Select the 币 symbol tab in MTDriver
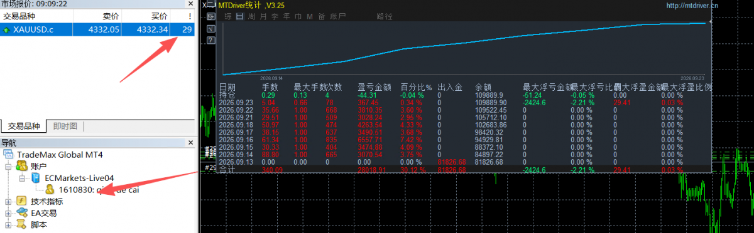The image size is (754, 233). 298,16
